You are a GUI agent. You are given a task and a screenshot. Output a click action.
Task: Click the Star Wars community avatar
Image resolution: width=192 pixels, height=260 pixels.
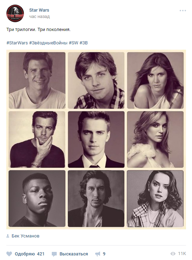click(15, 13)
